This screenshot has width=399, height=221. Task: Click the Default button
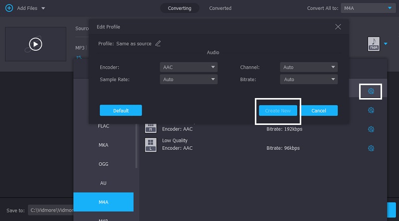click(x=121, y=110)
